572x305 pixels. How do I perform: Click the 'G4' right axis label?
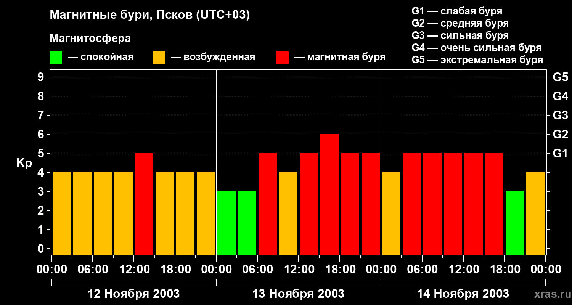click(560, 96)
